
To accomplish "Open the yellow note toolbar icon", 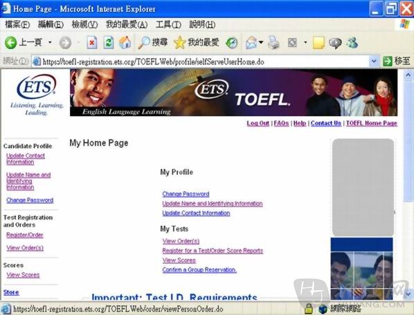I will pos(318,43).
